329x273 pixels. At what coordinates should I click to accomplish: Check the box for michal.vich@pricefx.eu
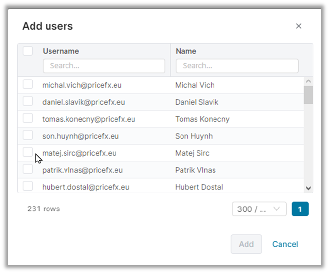pyautogui.click(x=28, y=84)
